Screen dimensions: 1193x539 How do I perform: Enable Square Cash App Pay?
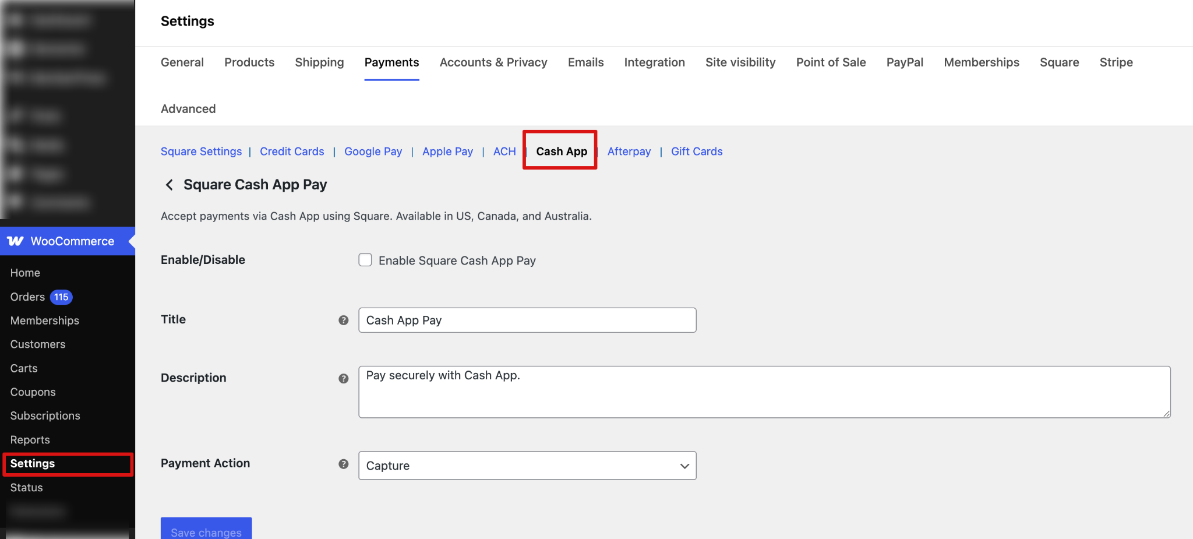pos(365,260)
